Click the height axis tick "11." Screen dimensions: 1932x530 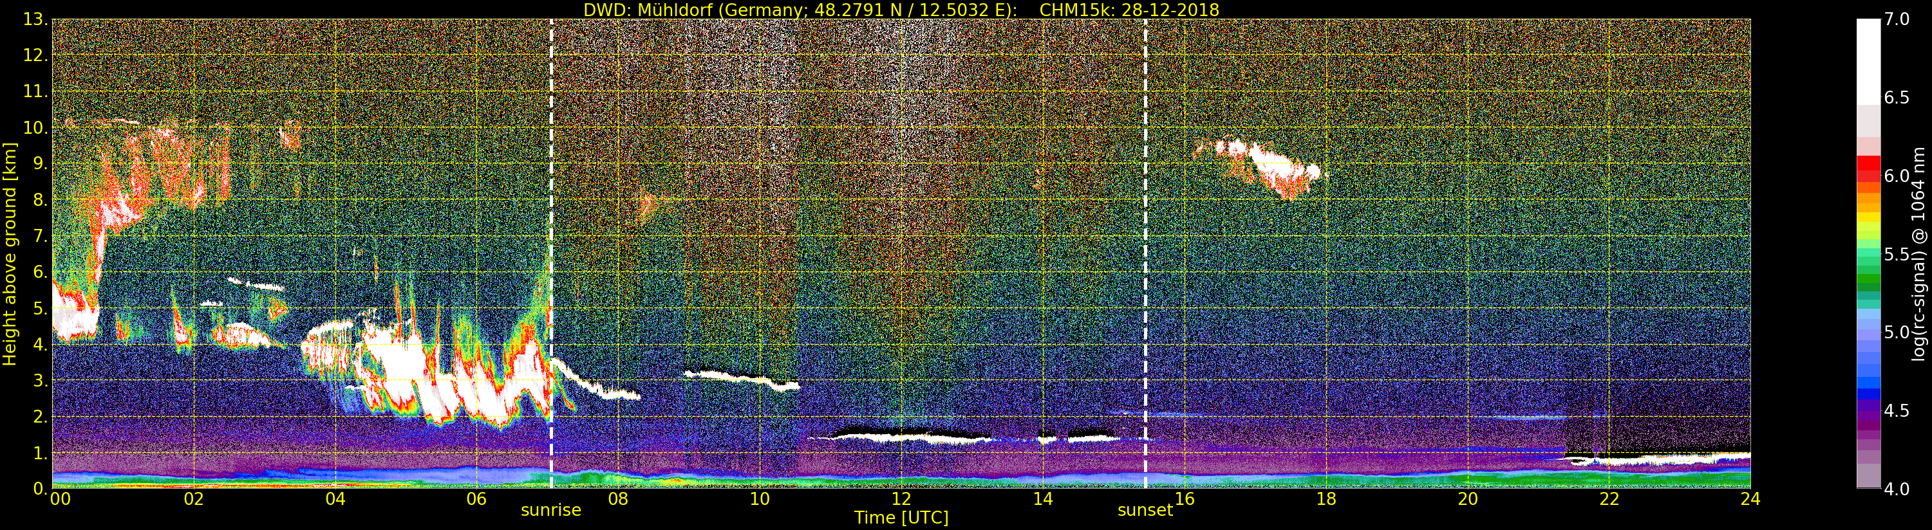[x=36, y=91]
